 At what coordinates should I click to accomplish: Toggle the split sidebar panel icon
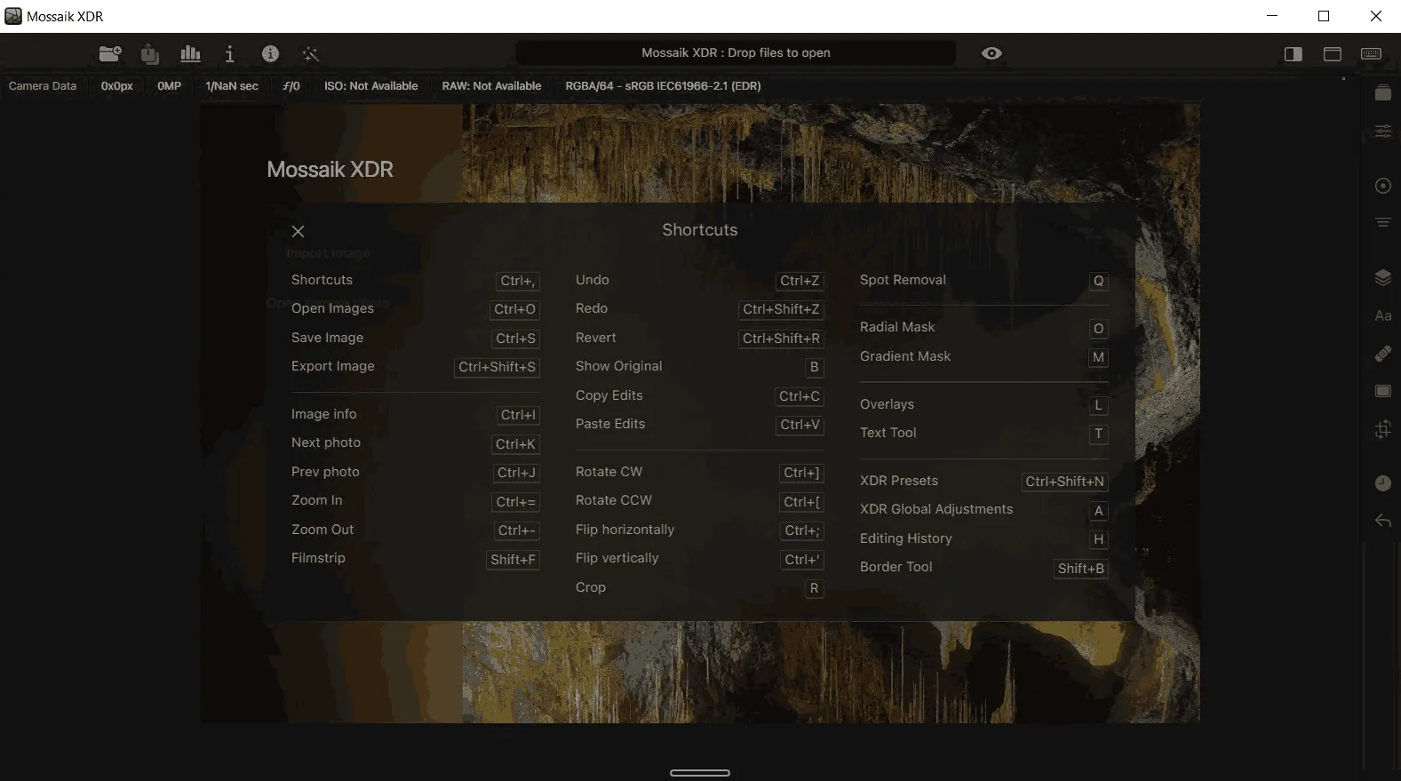[x=1294, y=54]
